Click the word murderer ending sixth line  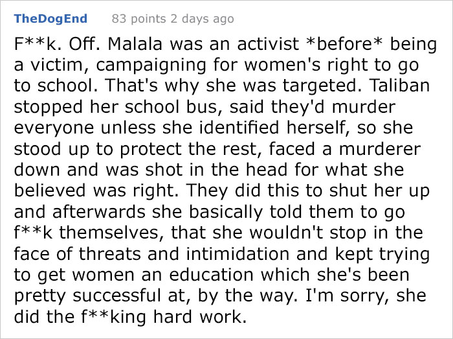click(x=380, y=148)
